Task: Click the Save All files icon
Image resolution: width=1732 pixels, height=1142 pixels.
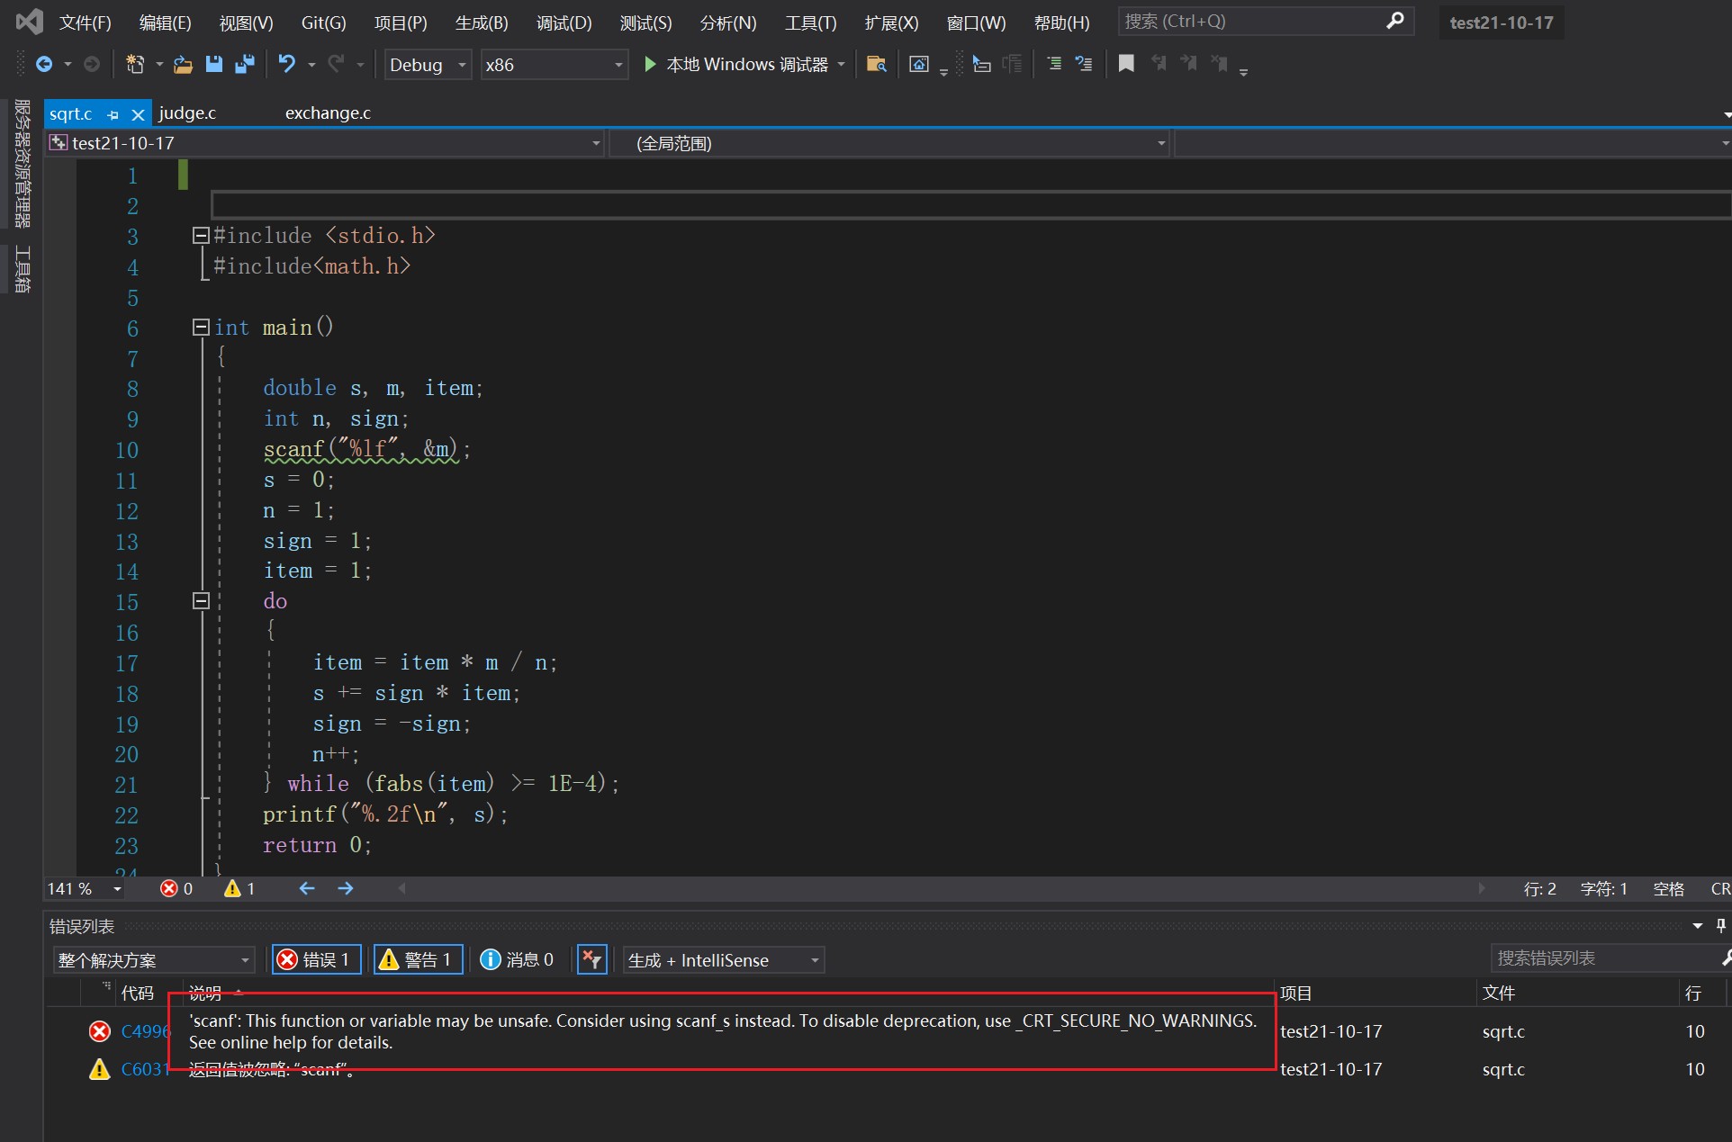Action: 245,65
